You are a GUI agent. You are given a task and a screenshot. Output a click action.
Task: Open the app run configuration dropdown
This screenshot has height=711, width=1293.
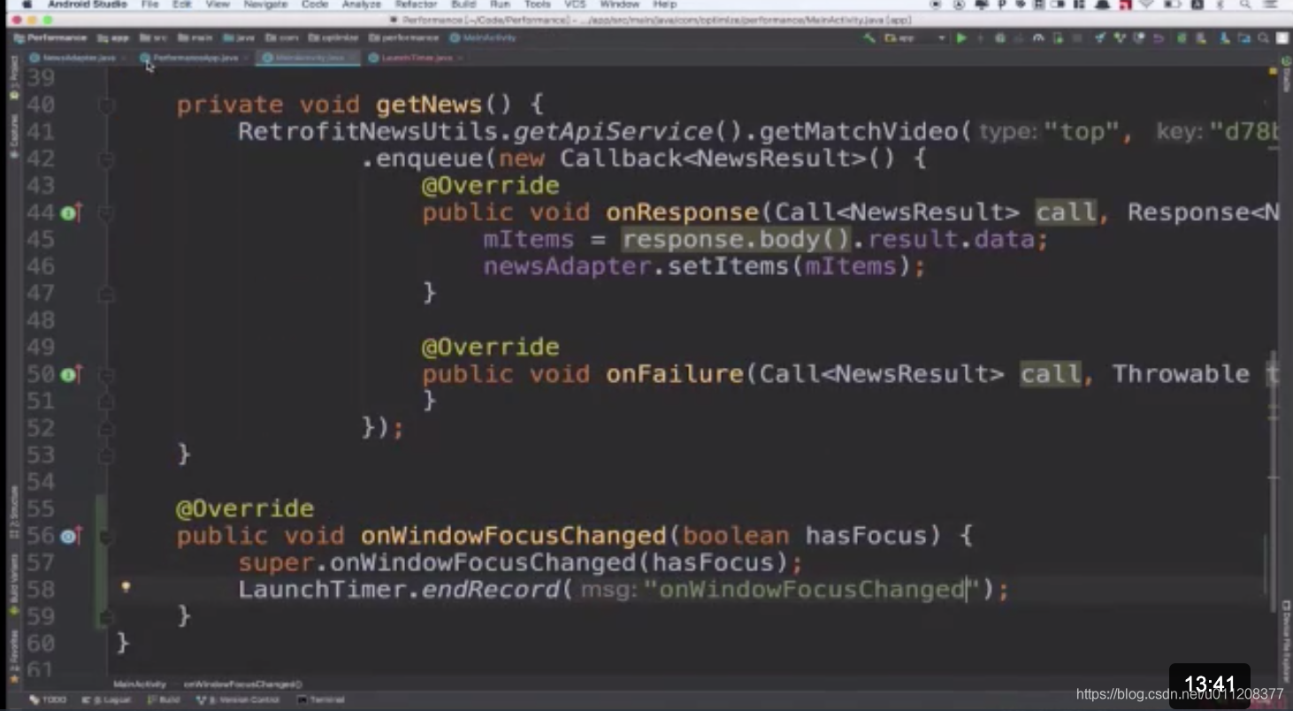point(915,38)
